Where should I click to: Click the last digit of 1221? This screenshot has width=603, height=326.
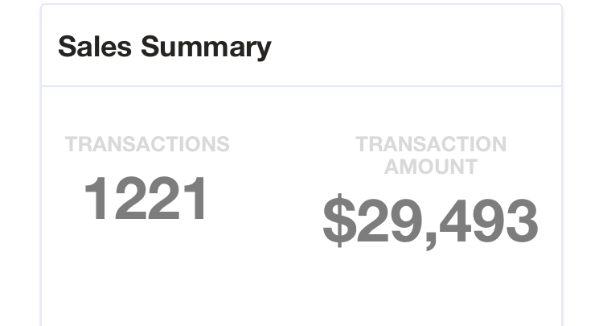point(195,200)
